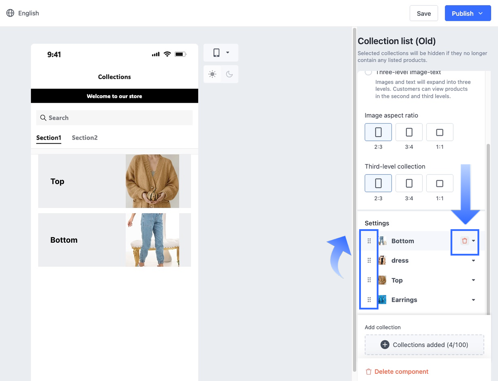
Task: Choose 2:3 image aspect ratio
Action: point(378,132)
